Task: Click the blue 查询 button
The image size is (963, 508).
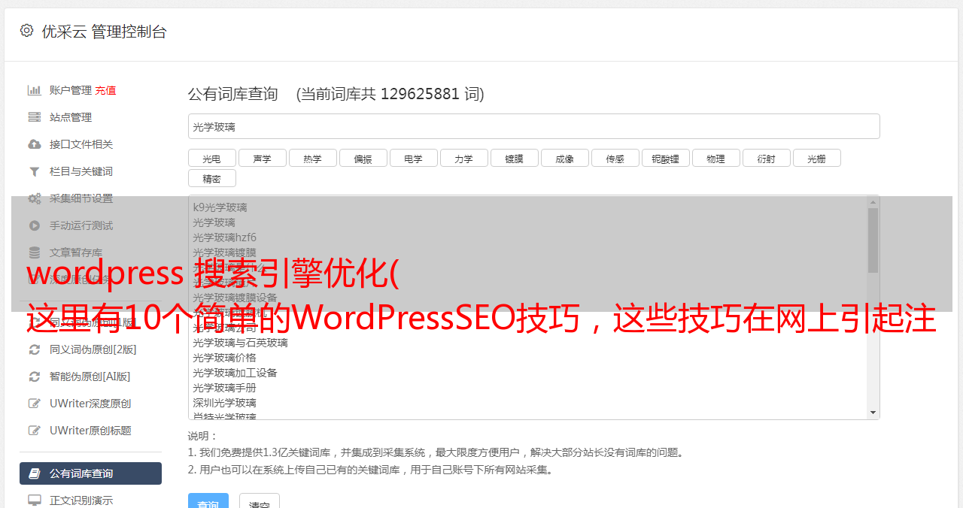Action: pos(208,501)
